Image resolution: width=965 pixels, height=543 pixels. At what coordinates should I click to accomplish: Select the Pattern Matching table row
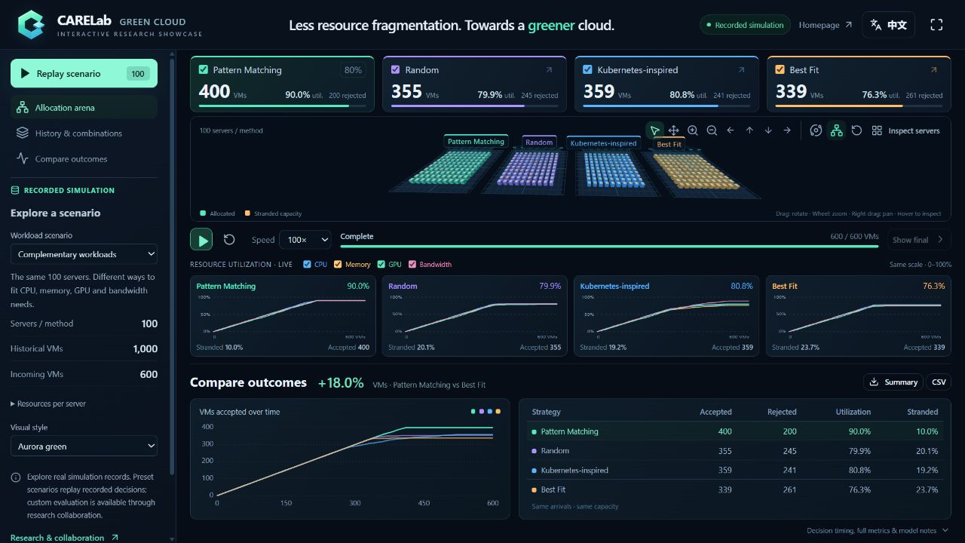734,431
